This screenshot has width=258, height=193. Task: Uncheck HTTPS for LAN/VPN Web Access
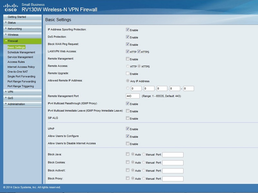(139, 51)
